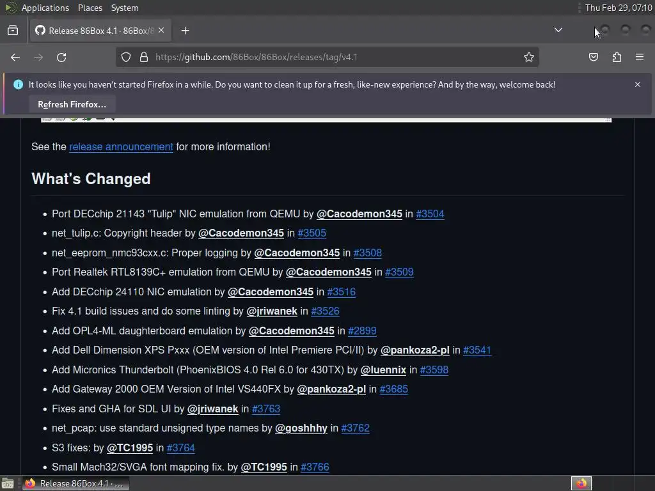The width and height of the screenshot is (655, 491).
Task: Open pull request #3764 link
Action: tap(180, 448)
